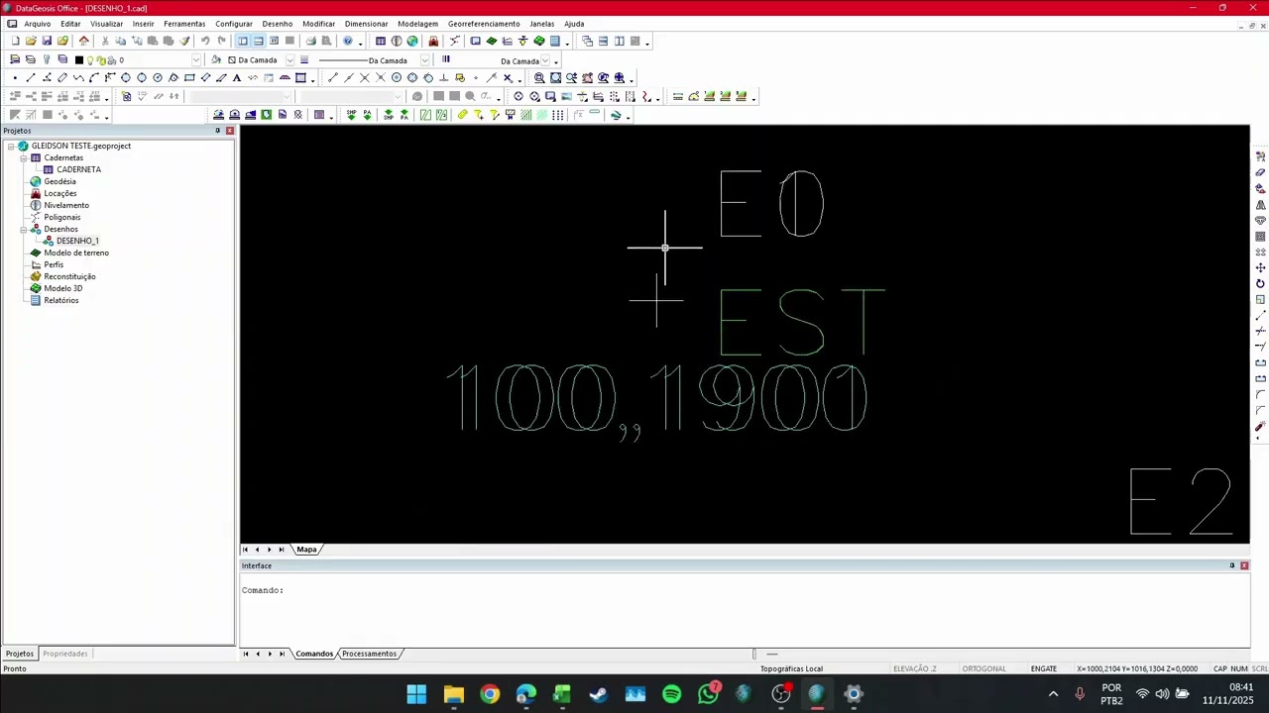Select Nivelamento in project tree

pyautogui.click(x=66, y=205)
